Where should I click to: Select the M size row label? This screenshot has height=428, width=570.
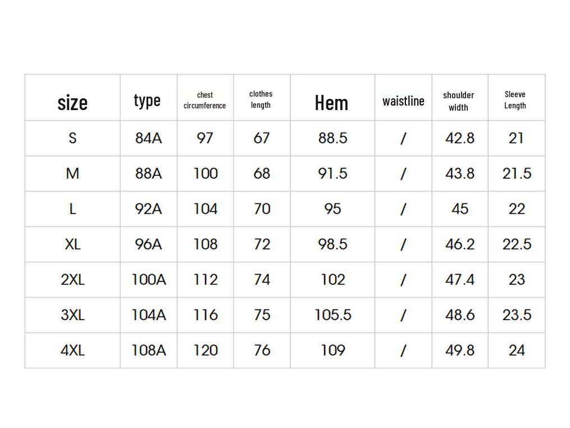click(72, 174)
